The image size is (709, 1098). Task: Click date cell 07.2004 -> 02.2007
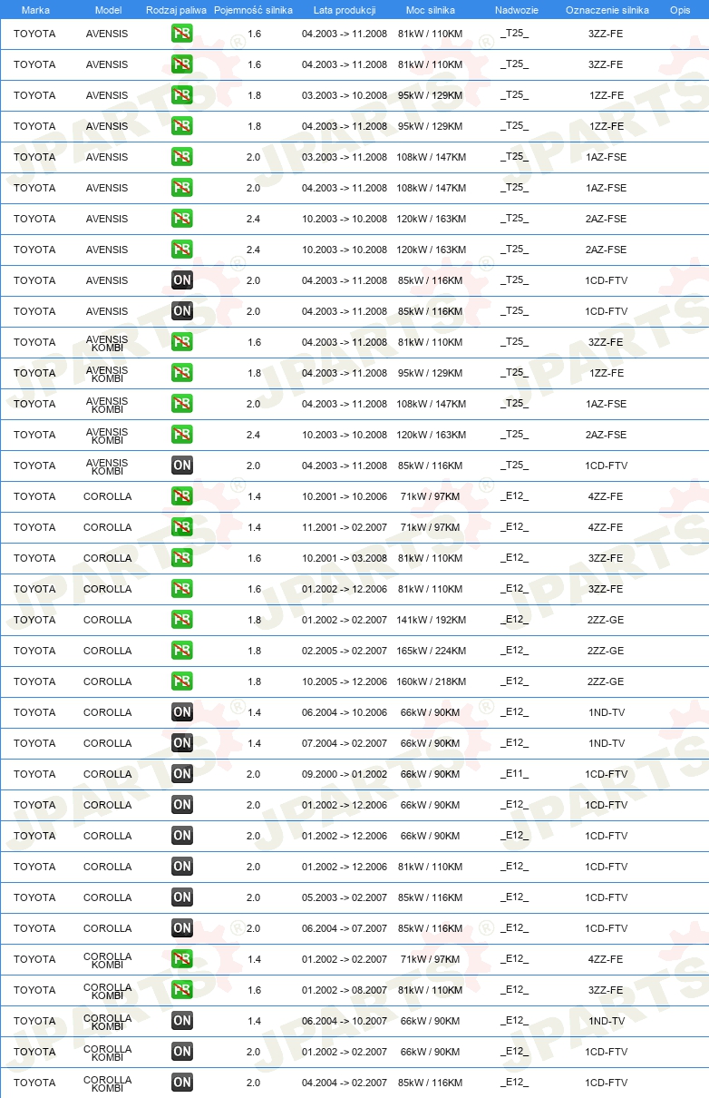[x=345, y=743]
